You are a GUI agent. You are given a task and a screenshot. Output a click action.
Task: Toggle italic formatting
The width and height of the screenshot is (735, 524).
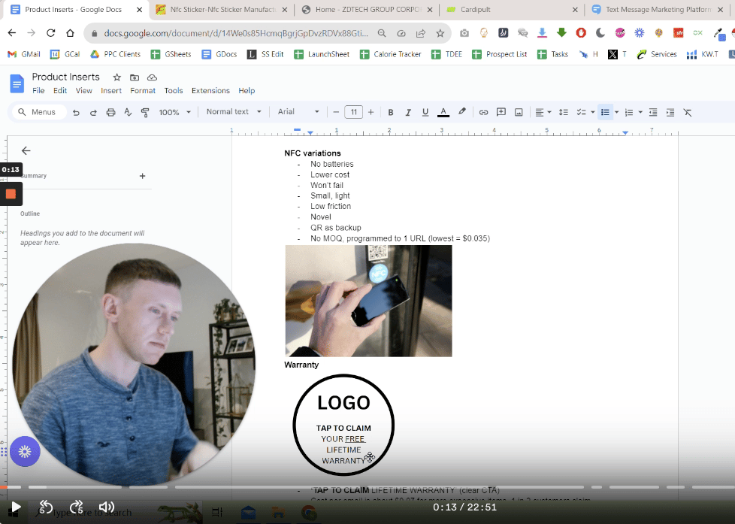click(408, 112)
